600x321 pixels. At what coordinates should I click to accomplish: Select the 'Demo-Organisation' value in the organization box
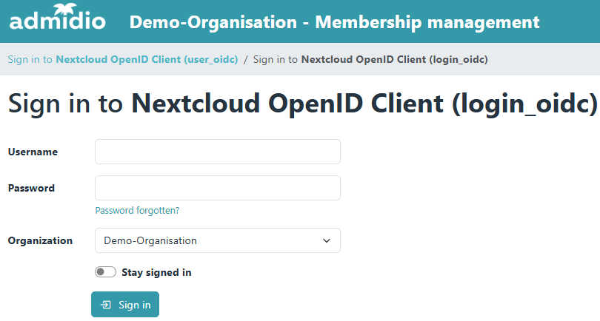150,240
